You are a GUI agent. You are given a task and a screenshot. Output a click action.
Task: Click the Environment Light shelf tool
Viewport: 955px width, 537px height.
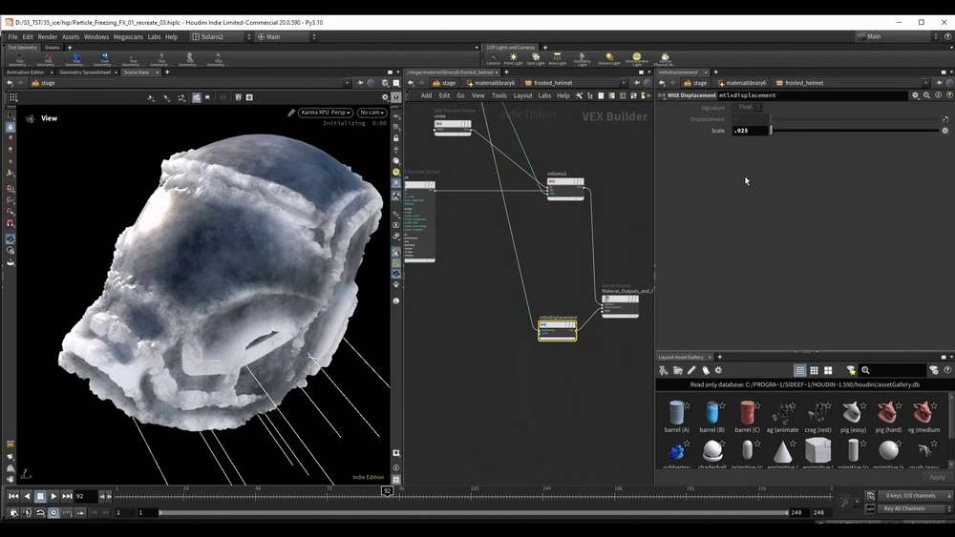[x=636, y=59]
